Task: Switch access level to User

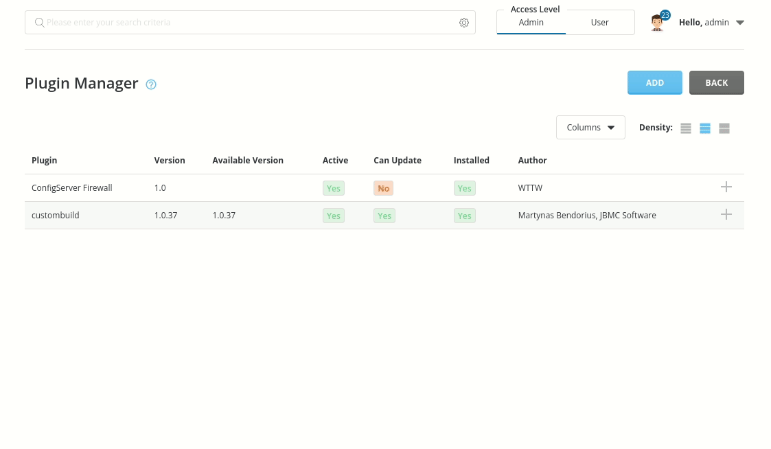Action: pos(599,23)
